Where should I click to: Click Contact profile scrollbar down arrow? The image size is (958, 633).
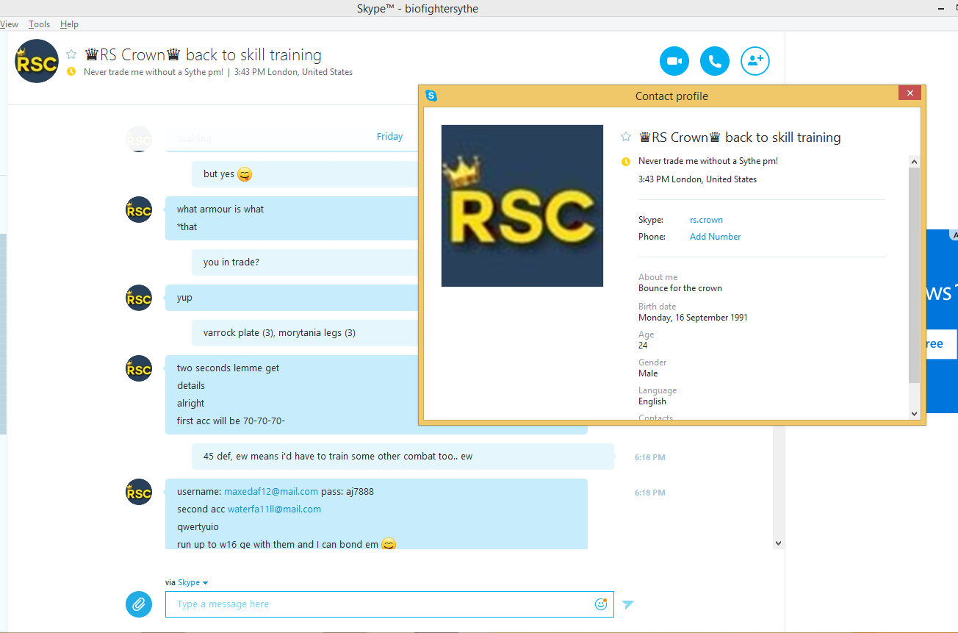pos(914,414)
